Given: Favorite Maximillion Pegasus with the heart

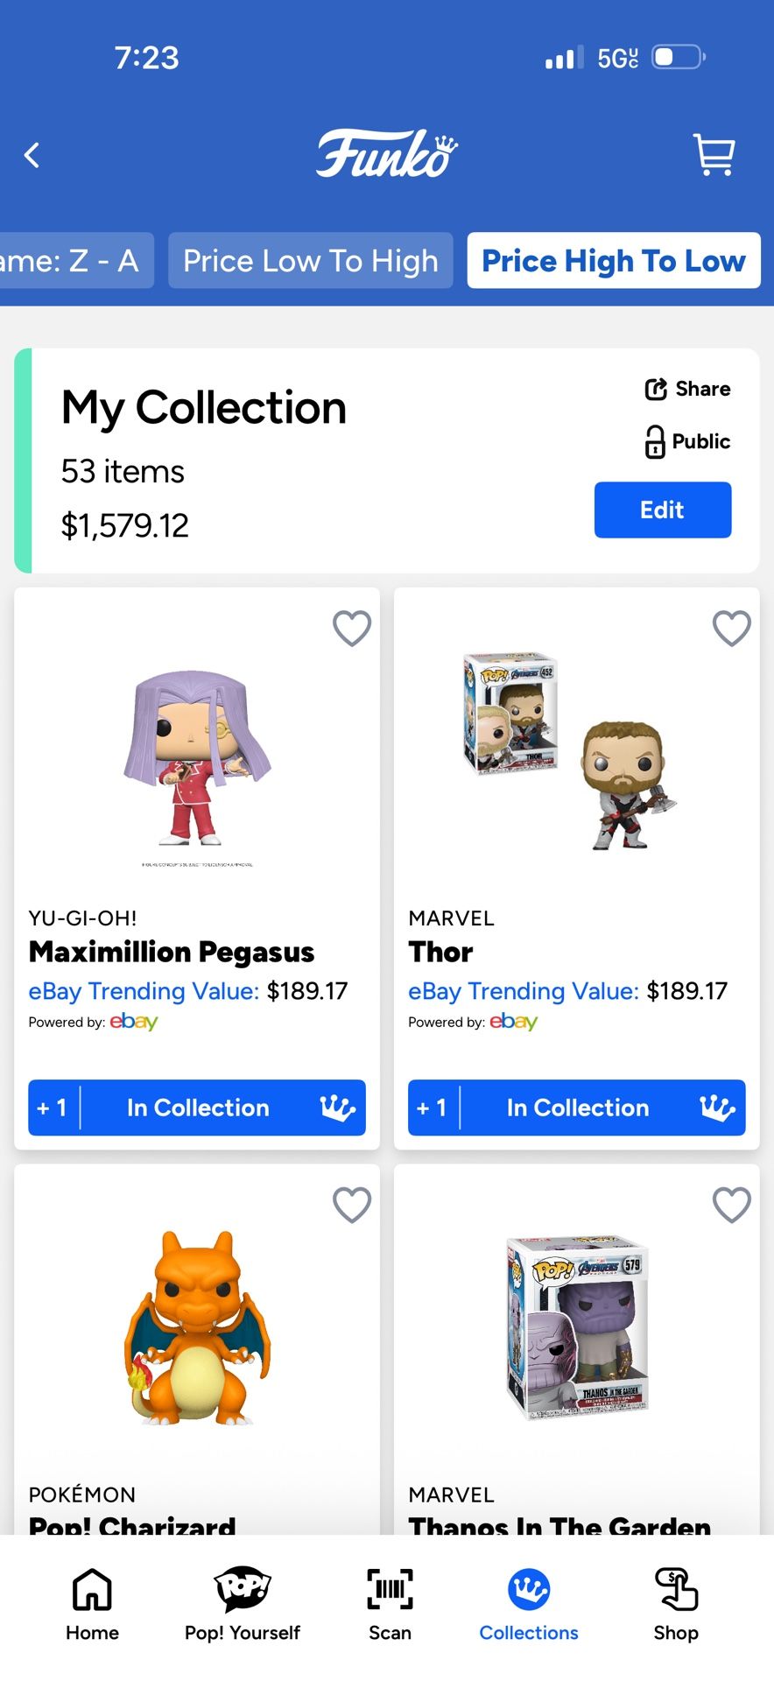Looking at the screenshot, I should pyautogui.click(x=352, y=628).
